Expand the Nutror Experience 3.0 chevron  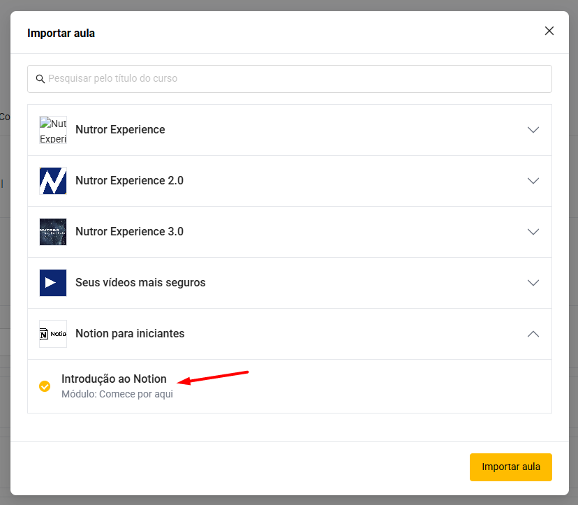pyautogui.click(x=533, y=232)
